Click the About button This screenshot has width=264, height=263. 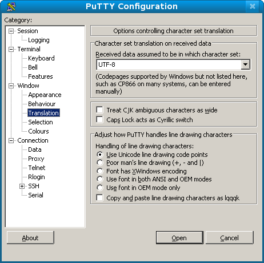click(30, 238)
